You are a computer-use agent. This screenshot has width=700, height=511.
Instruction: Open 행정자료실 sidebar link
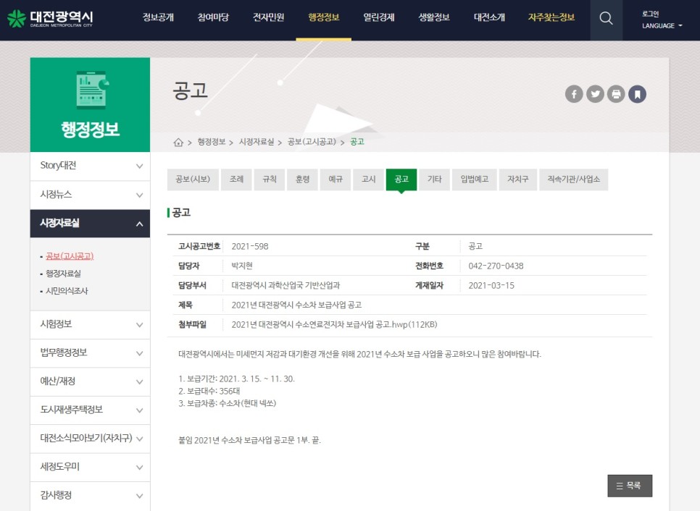(x=63, y=274)
